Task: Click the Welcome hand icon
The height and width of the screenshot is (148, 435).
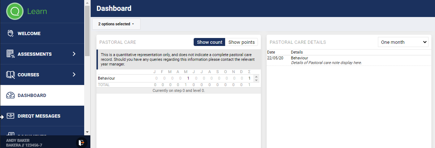Action: [10, 33]
